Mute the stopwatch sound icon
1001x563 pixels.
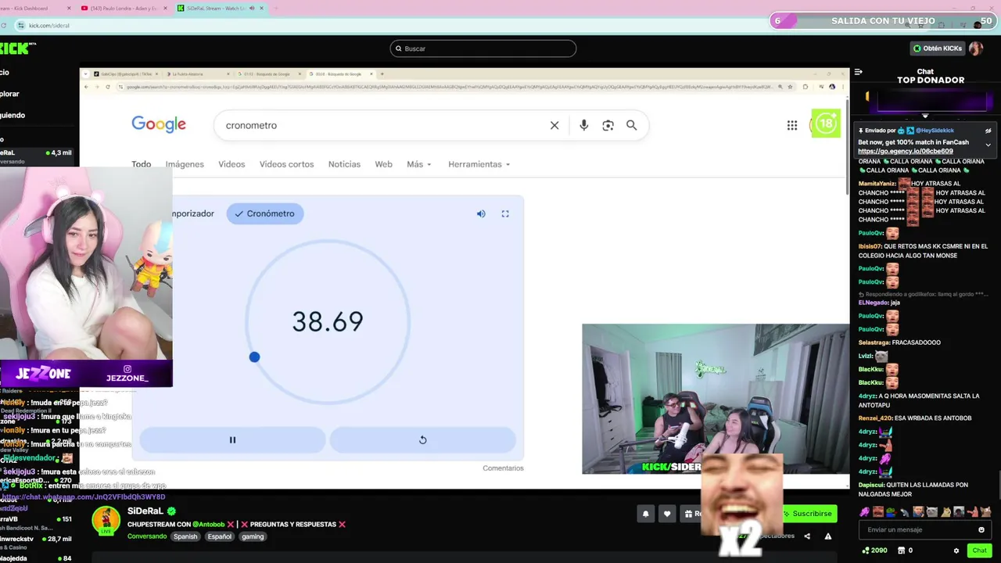[x=481, y=213]
